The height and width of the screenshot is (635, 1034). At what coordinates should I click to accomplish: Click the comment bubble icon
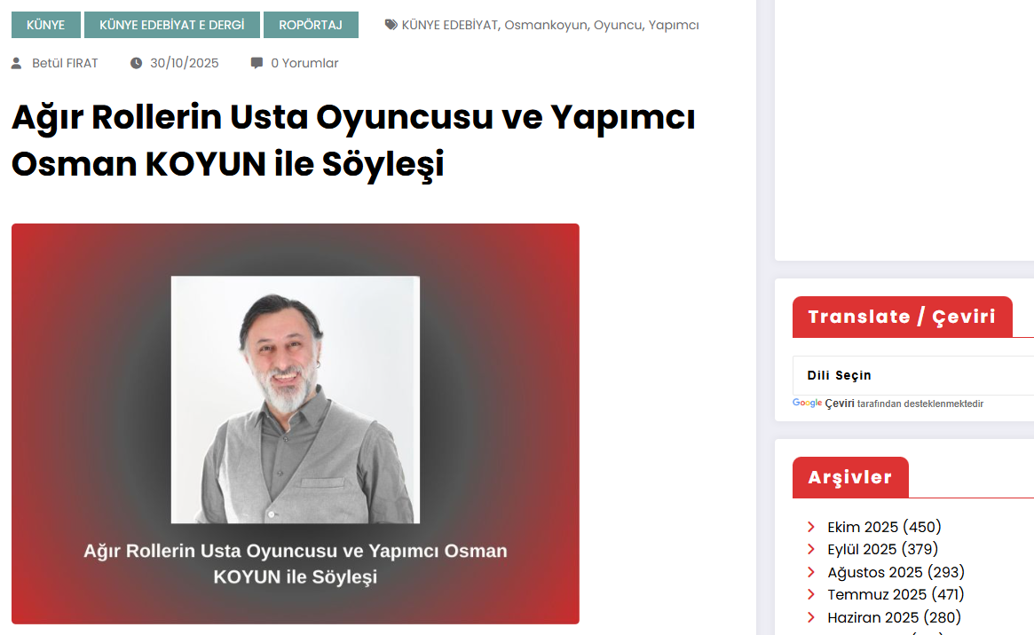point(257,63)
